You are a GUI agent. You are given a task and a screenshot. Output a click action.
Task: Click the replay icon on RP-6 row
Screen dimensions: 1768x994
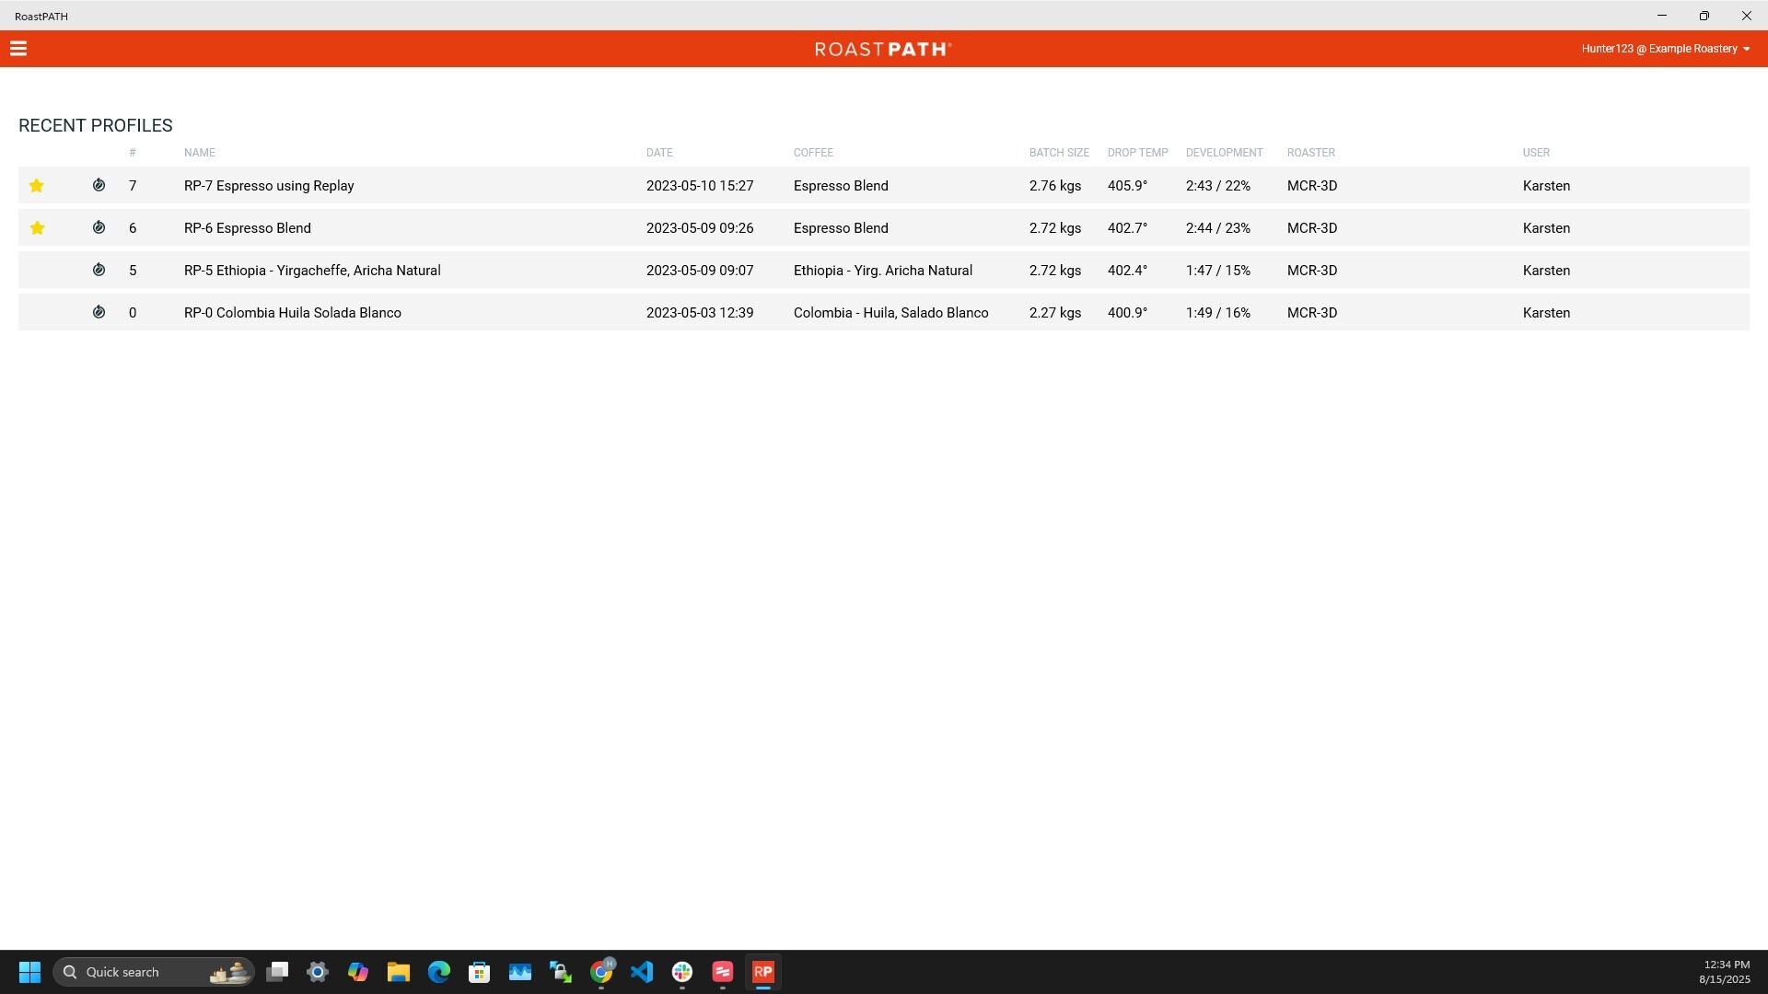(x=99, y=228)
